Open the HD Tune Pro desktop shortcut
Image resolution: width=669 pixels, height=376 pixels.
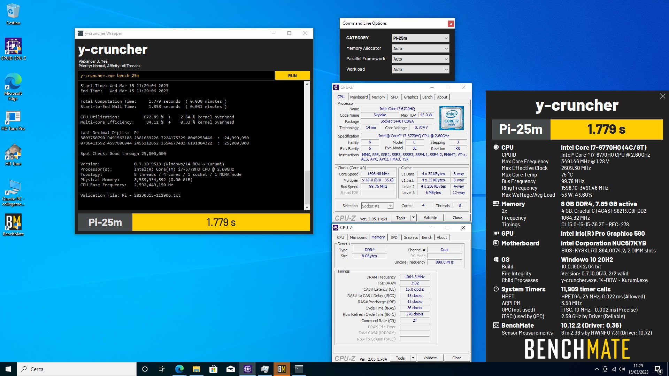coord(13,120)
